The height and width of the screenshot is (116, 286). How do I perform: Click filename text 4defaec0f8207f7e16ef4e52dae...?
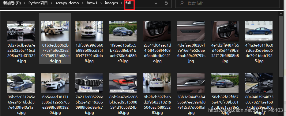click(x=191, y=53)
